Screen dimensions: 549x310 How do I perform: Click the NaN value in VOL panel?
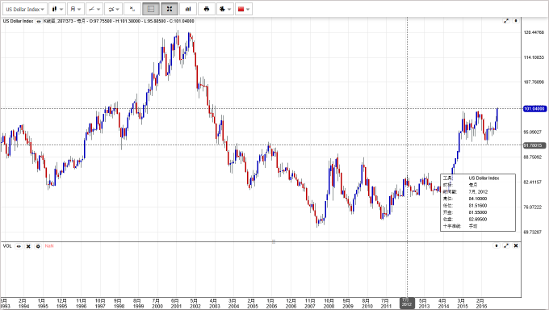[x=49, y=246]
